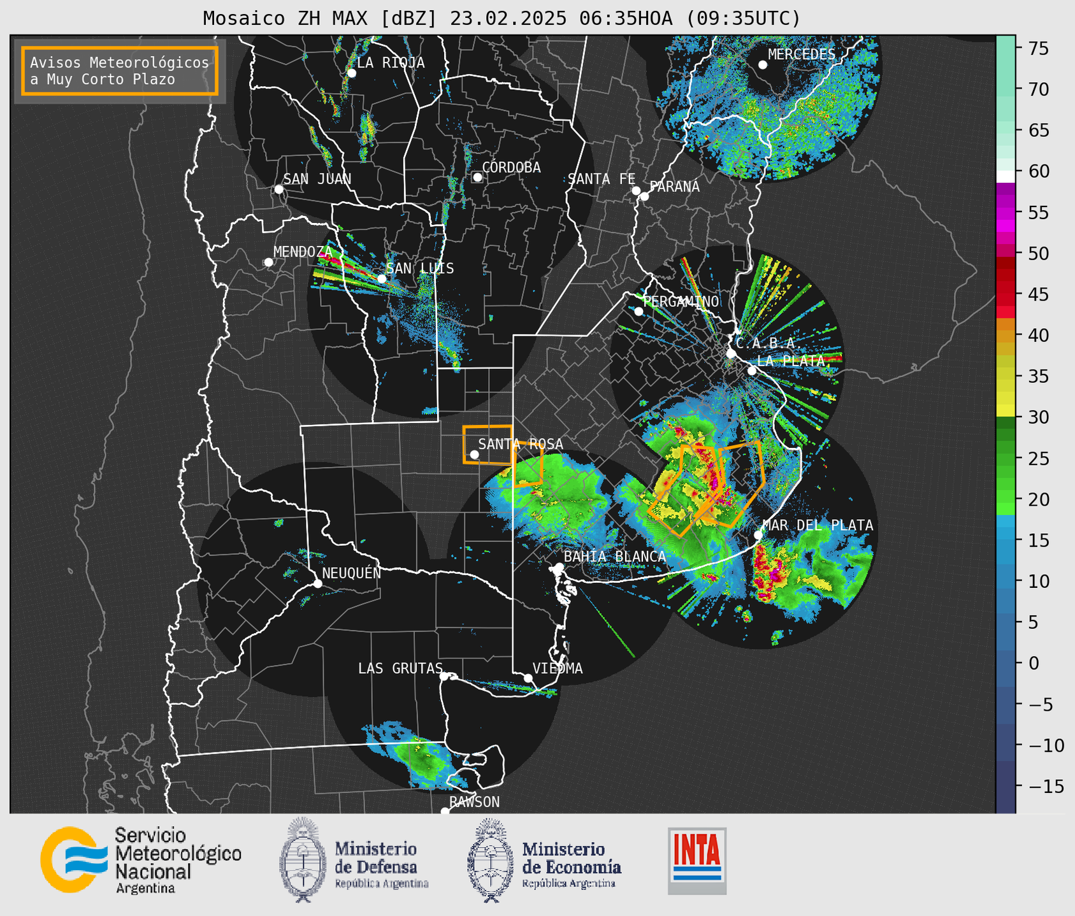The image size is (1075, 916).
Task: Click the BAHÍA BLANCA city marker dot
Action: point(559,567)
